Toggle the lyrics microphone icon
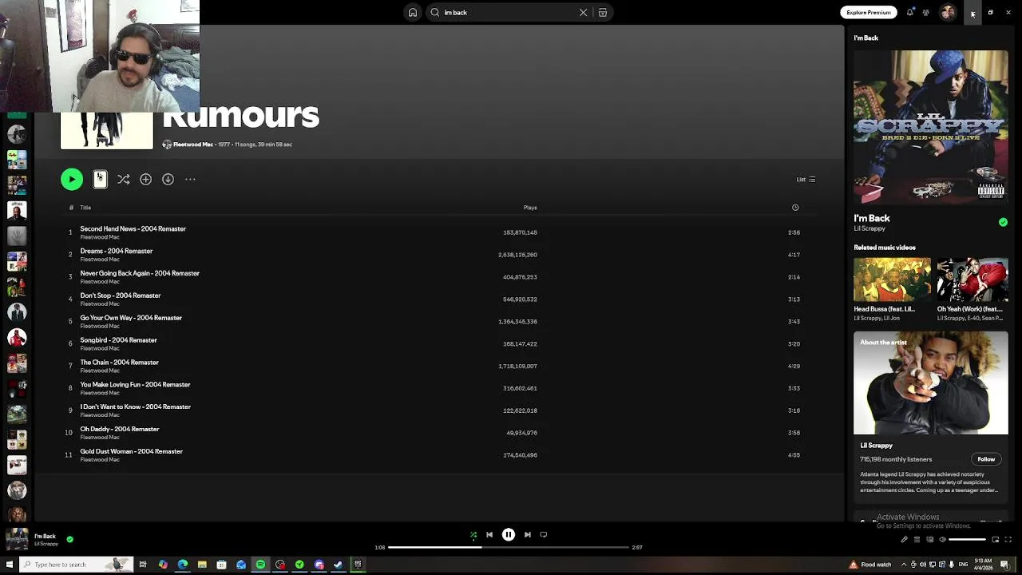 click(x=904, y=539)
